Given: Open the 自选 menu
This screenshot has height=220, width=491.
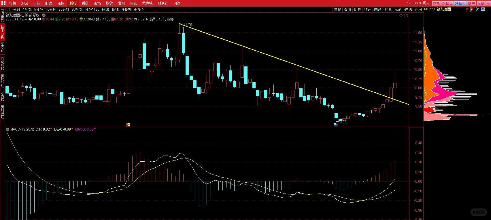Looking at the screenshot, I should [37, 3].
